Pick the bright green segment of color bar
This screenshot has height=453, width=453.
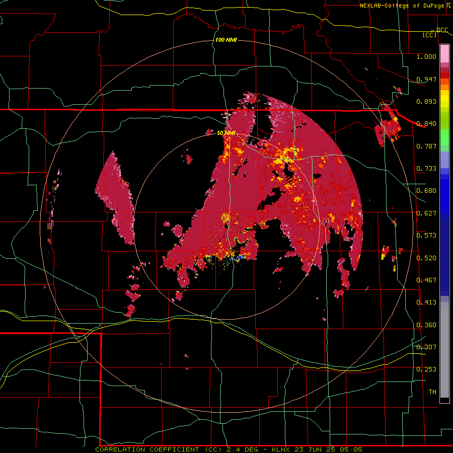444,137
